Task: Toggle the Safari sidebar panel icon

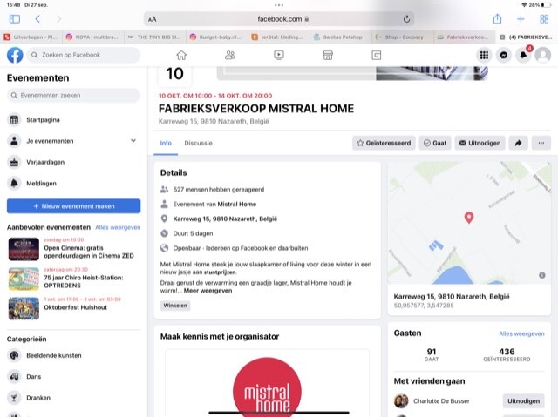Action: tap(15, 19)
